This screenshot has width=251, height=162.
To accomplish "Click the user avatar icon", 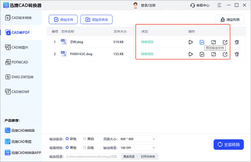I will [136, 5].
